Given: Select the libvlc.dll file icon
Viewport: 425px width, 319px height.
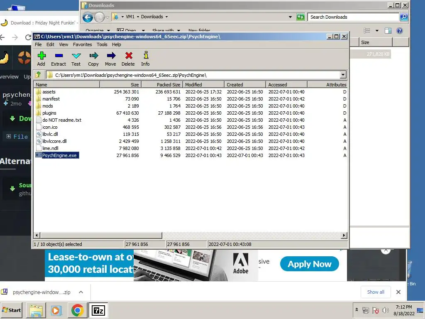Looking at the screenshot, I should tap(39, 134).
